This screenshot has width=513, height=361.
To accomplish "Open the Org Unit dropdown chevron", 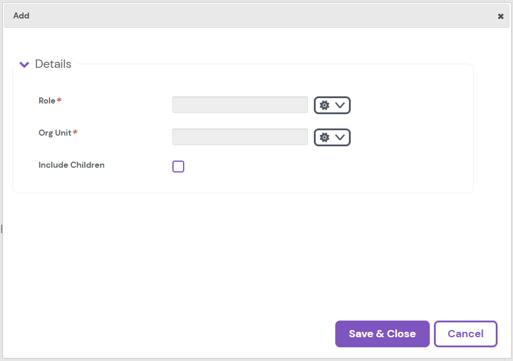I will tap(339, 137).
